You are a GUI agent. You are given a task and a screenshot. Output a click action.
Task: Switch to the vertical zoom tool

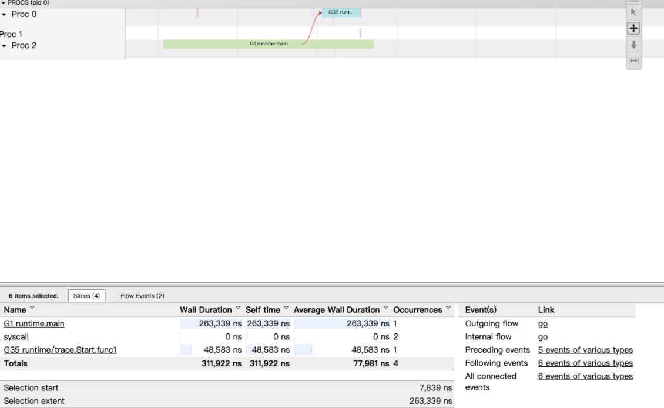pyautogui.click(x=633, y=45)
